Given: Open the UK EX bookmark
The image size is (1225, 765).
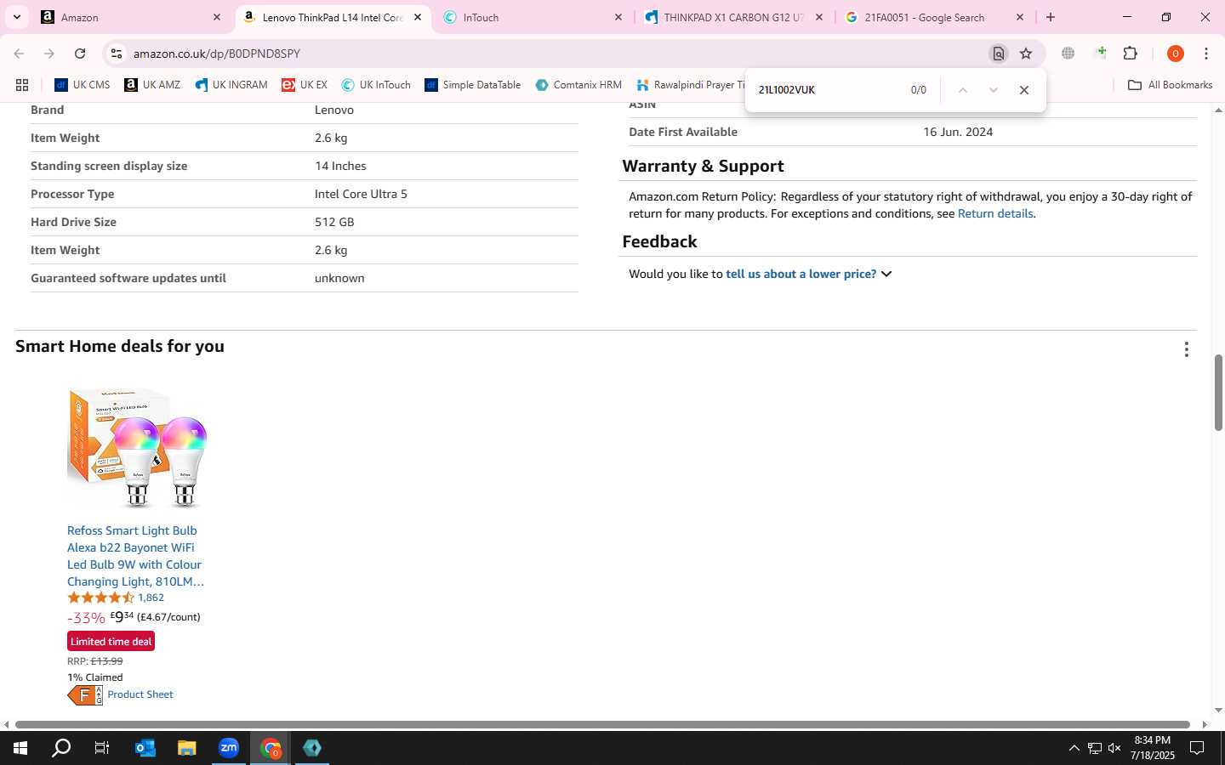Looking at the screenshot, I should 305,85.
